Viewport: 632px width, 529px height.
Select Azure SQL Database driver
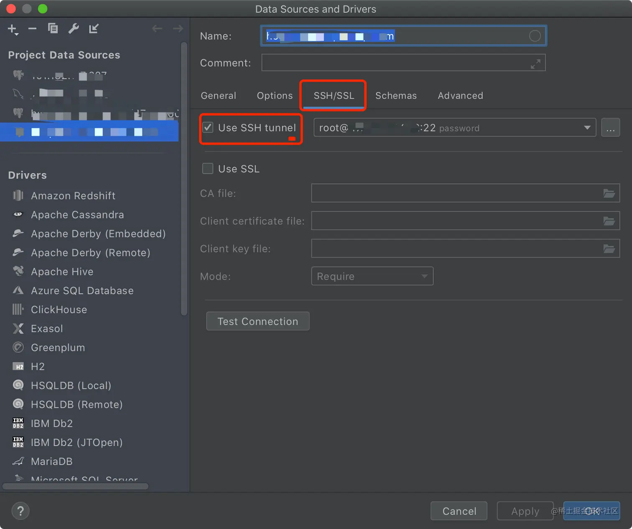[x=82, y=290]
